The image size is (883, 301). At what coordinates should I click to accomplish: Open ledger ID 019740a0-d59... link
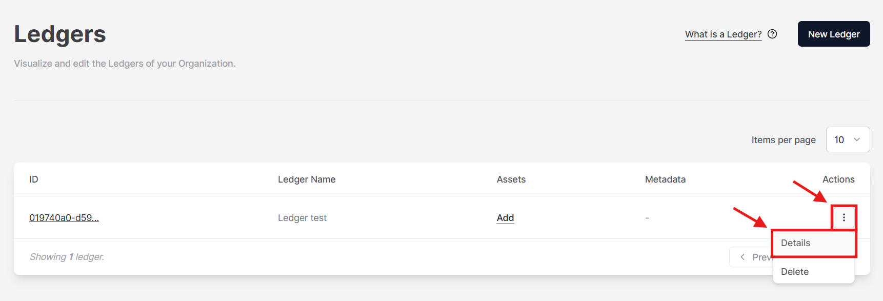click(64, 217)
